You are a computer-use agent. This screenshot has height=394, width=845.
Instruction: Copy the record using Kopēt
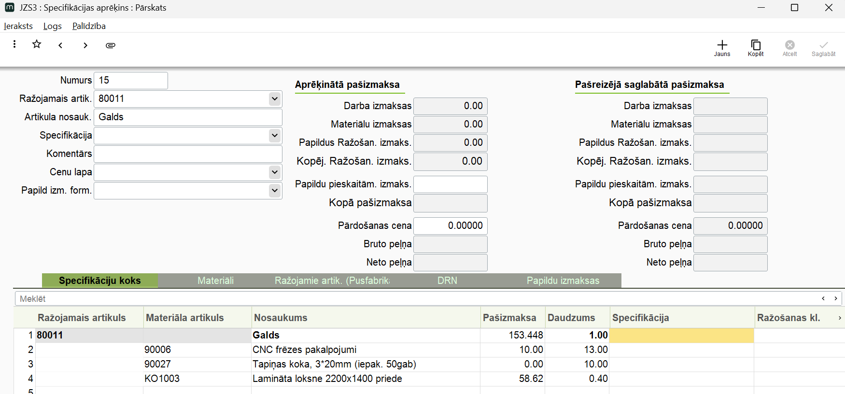point(756,48)
